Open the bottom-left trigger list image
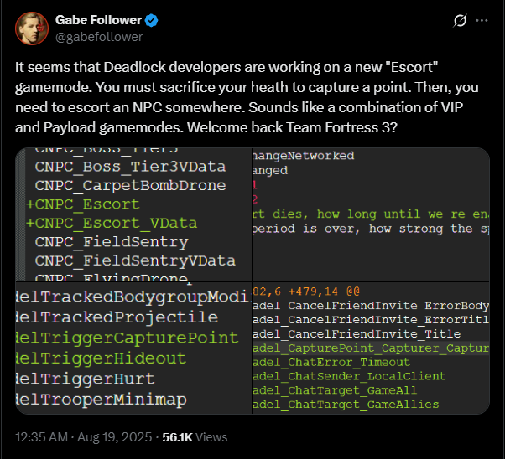The width and height of the screenshot is (505, 459). pos(133,349)
